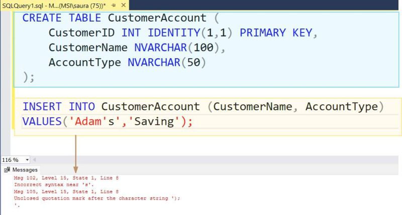Close the SQLQuery1.sql tab
This screenshot has width=402, height=215.
(x=123, y=5)
